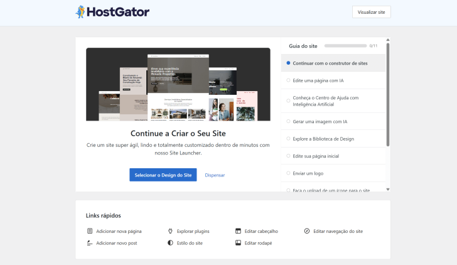
Task: Toggle the circle beside Enviar um logo
Action: (288, 173)
